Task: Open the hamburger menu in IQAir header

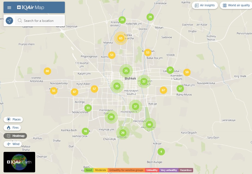Action: pyautogui.click(x=9, y=8)
